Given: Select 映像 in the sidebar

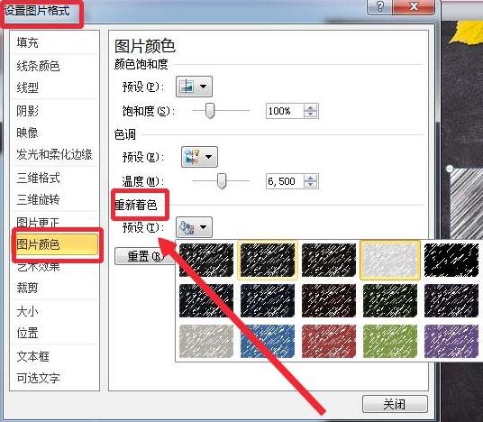Looking at the screenshot, I should coord(28,133).
